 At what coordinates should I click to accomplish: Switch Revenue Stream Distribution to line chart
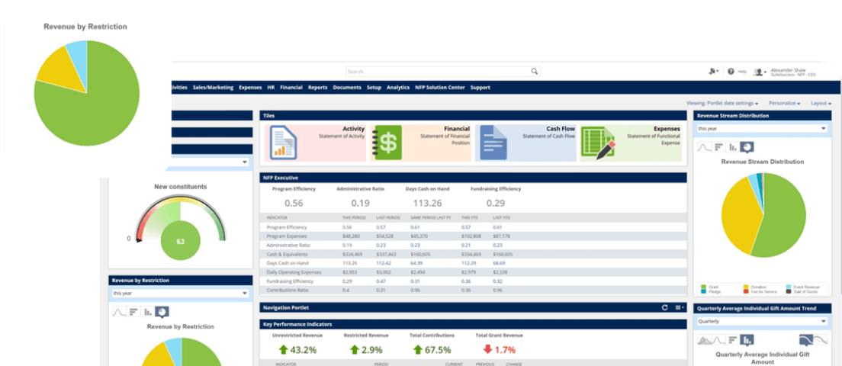click(x=704, y=146)
